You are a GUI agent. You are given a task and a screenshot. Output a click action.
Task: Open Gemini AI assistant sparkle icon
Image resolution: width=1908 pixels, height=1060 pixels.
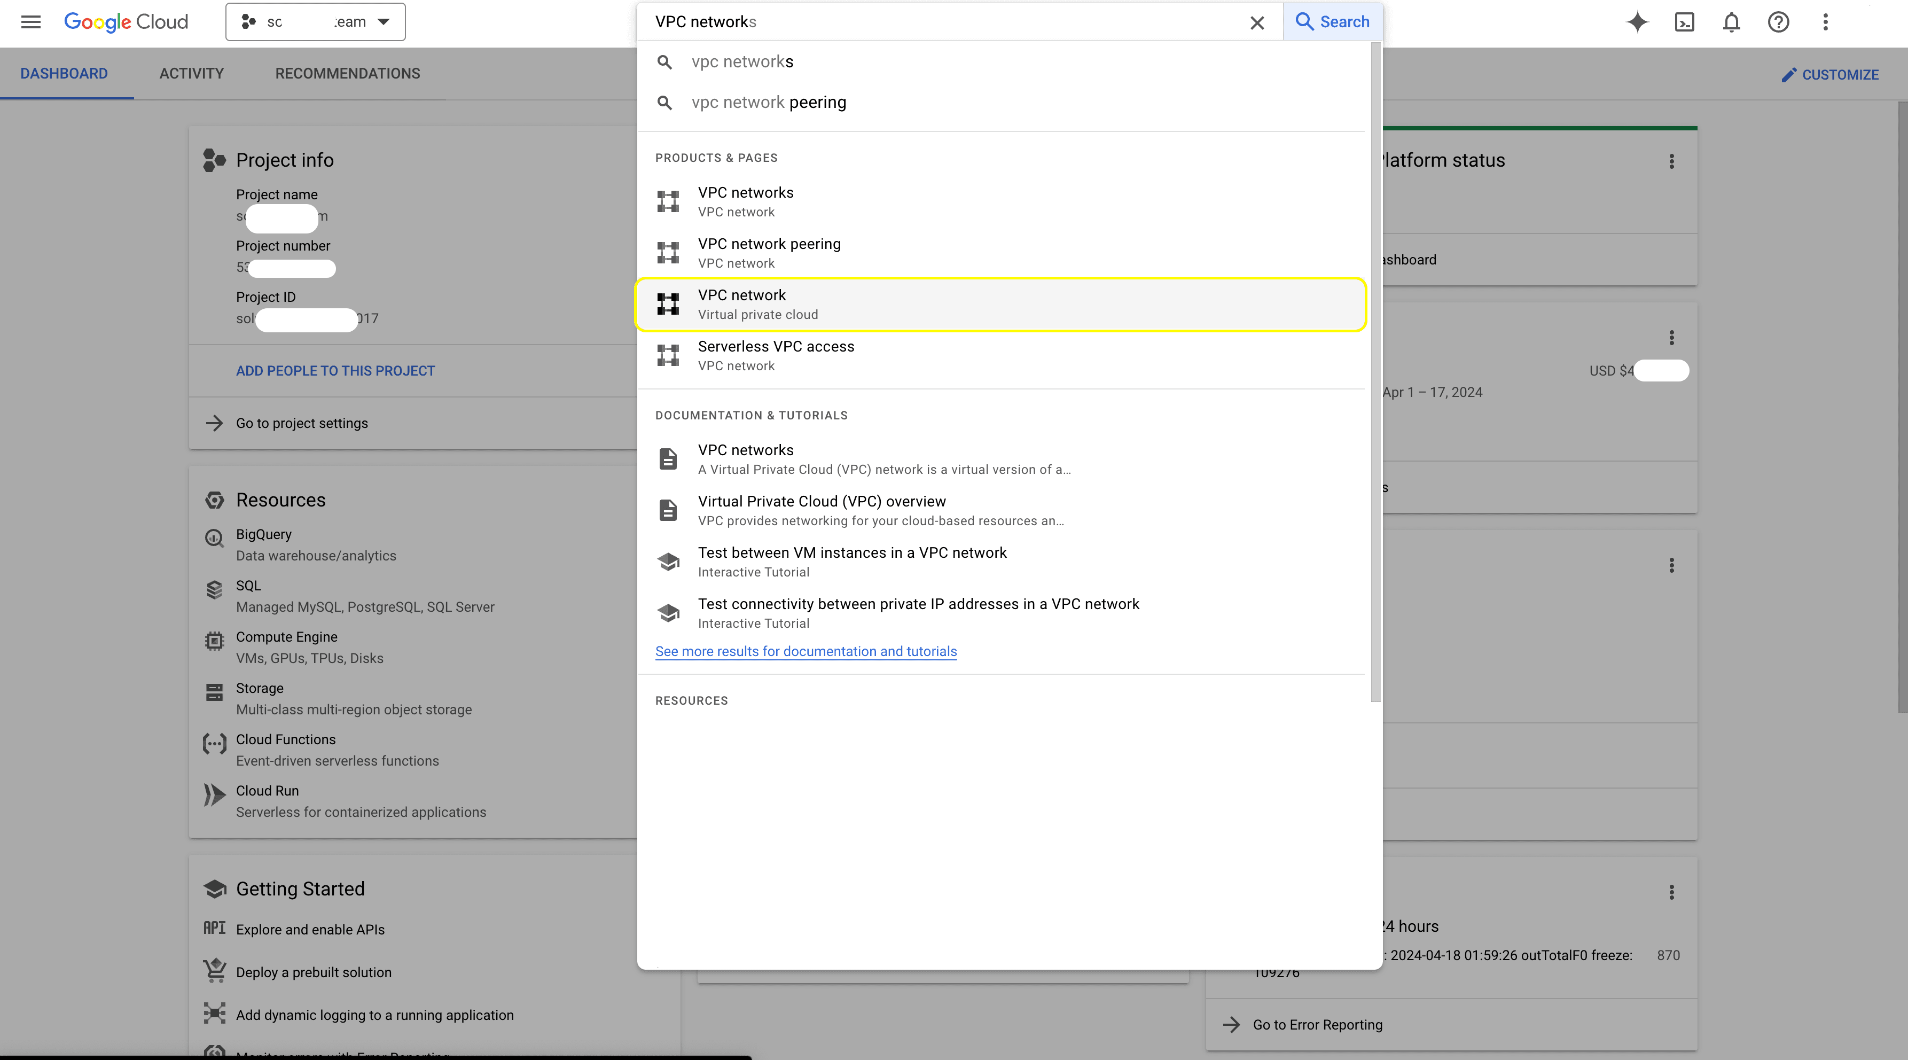(1637, 21)
